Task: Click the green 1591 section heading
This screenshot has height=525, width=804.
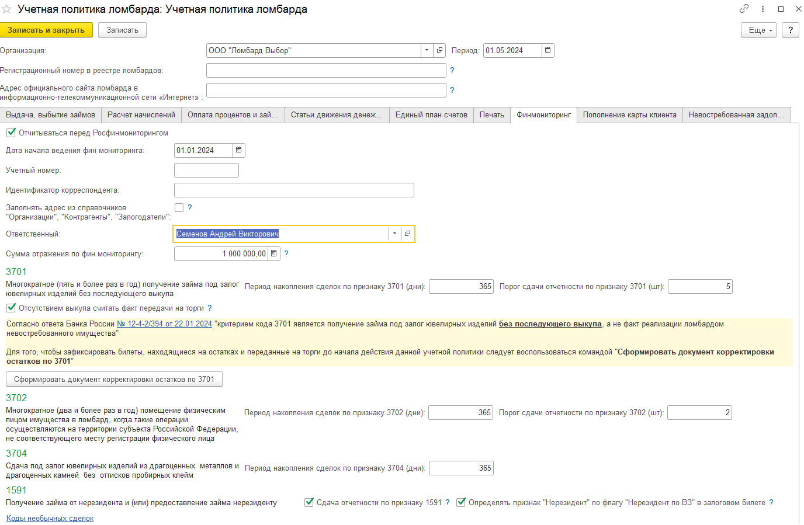Action: (16, 490)
